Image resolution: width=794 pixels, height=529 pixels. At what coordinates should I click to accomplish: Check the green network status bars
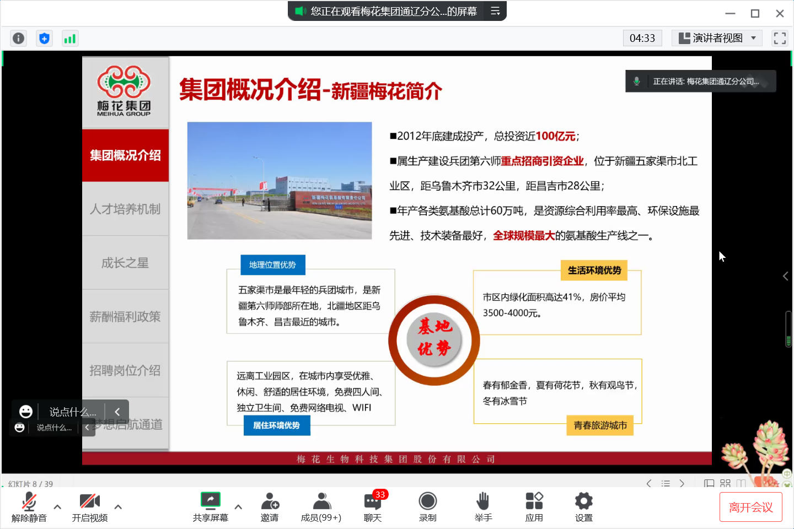[70, 38]
